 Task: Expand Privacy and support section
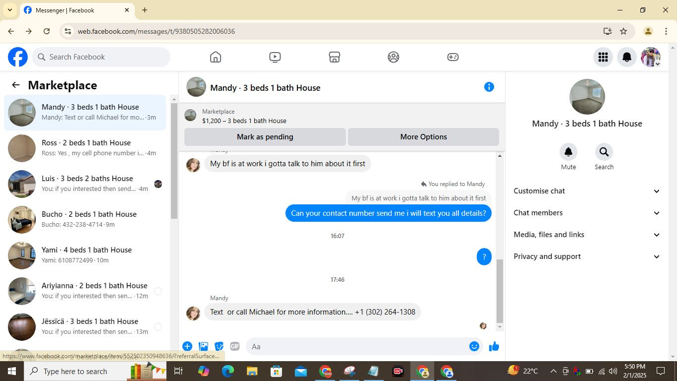tap(587, 256)
